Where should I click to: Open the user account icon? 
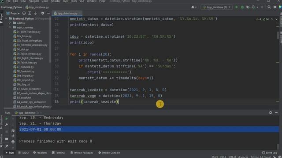194,7
